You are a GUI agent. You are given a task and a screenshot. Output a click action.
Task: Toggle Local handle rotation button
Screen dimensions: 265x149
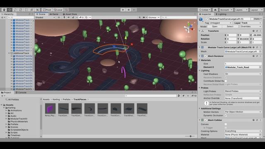[x=58, y=10]
